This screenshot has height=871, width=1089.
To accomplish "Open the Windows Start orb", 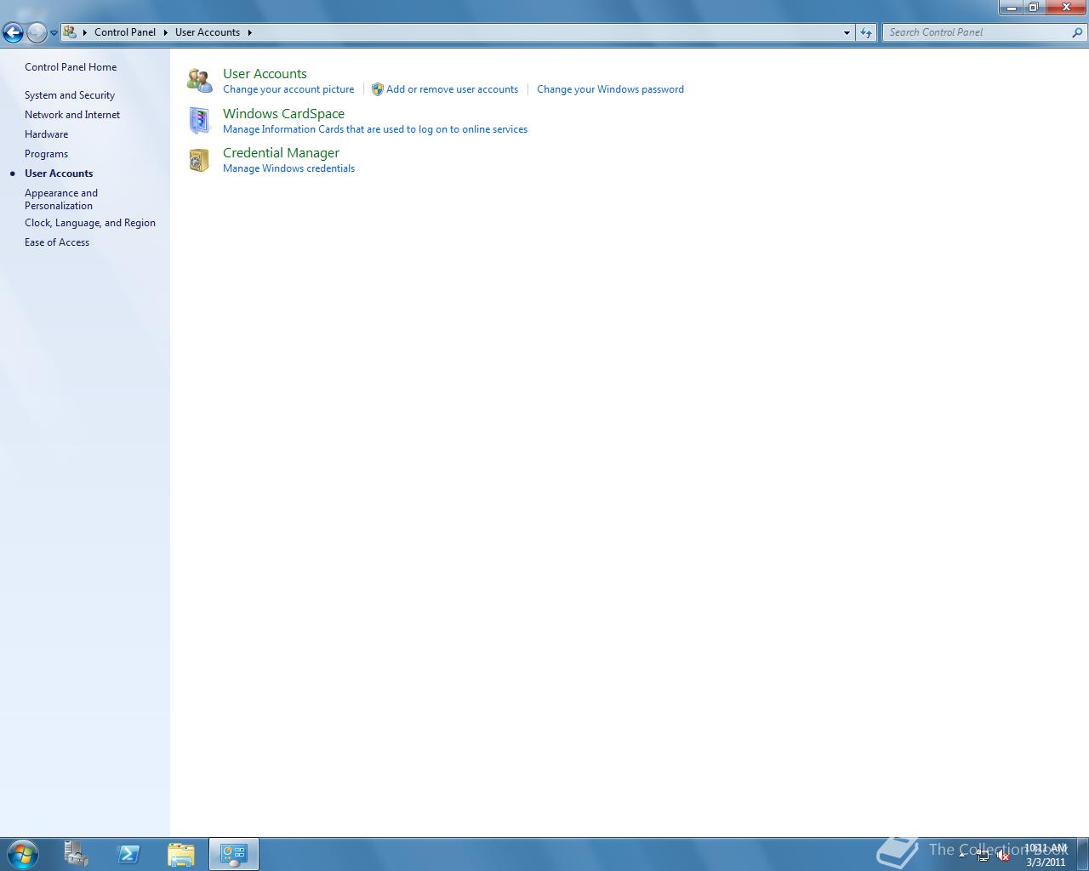I will (x=22, y=854).
